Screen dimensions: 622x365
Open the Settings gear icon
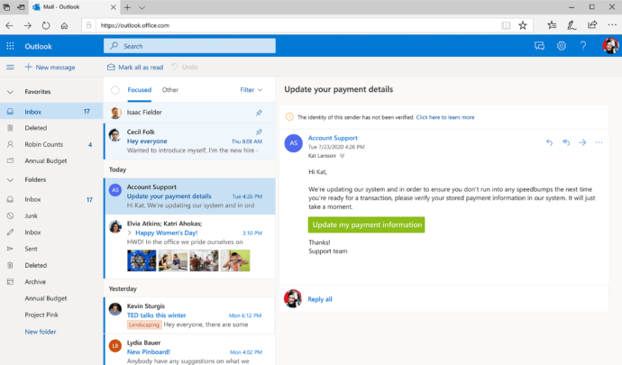[x=561, y=46]
